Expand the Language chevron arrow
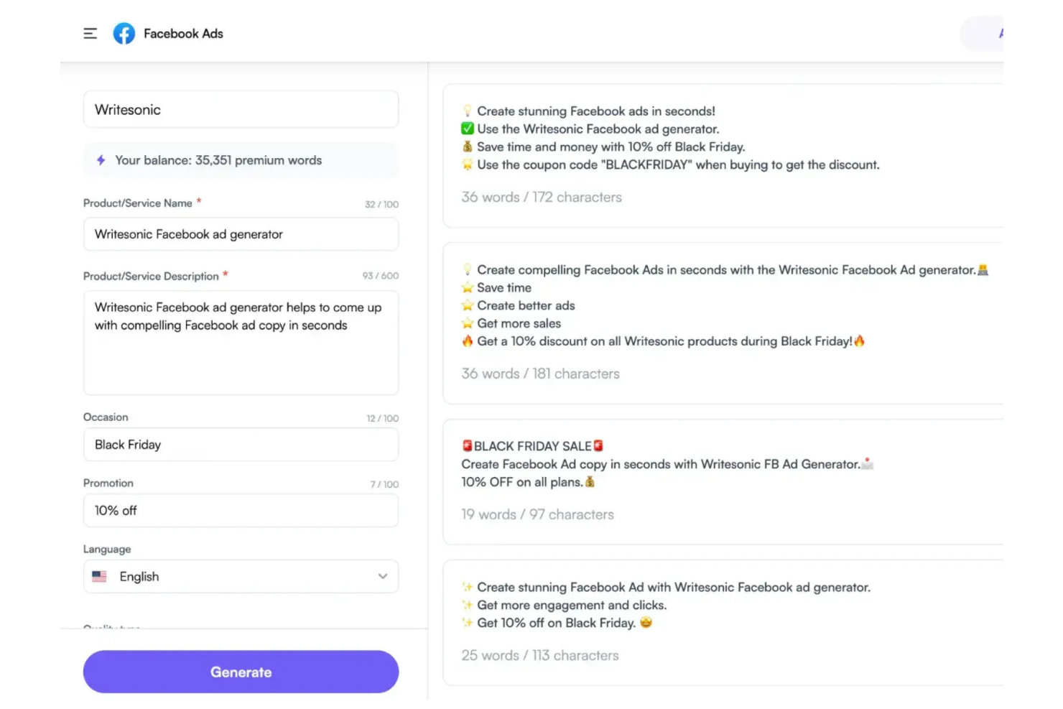This screenshot has width=1063, height=709. tap(382, 576)
